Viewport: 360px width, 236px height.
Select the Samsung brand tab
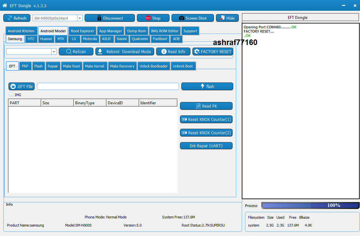[15, 39]
